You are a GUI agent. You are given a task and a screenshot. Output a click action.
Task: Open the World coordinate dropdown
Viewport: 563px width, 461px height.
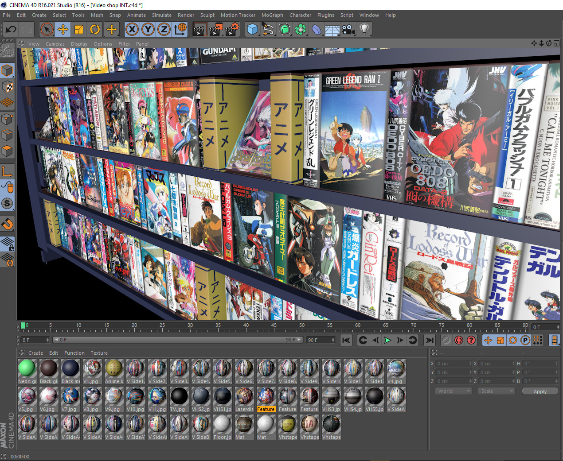[x=454, y=391]
